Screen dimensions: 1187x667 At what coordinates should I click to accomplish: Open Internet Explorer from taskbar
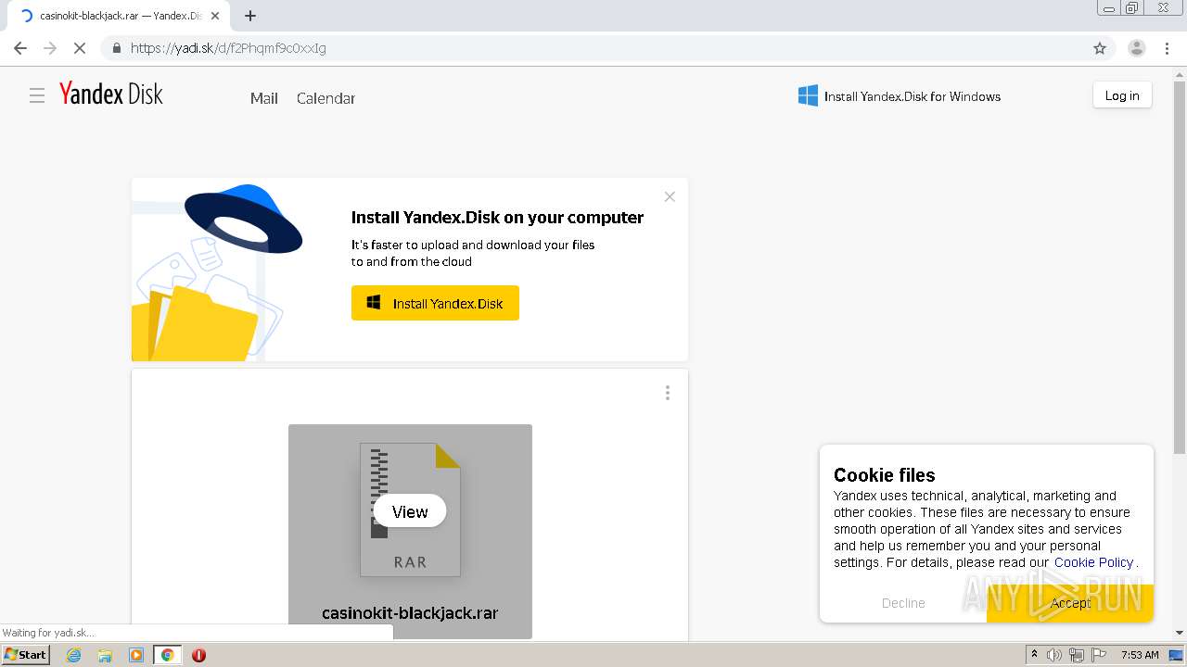pos(74,655)
